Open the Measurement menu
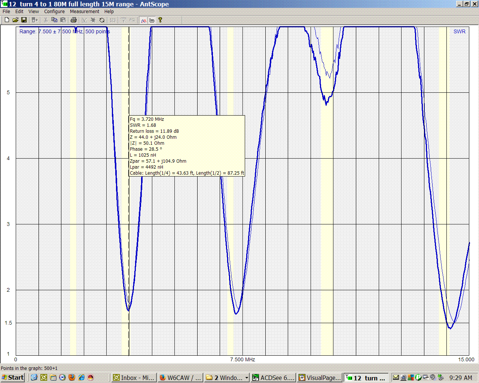This screenshot has height=383, width=479. [85, 12]
